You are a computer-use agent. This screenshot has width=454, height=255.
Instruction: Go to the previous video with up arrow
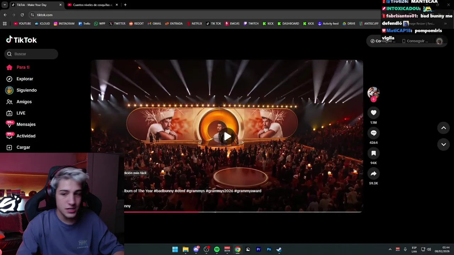click(443, 128)
